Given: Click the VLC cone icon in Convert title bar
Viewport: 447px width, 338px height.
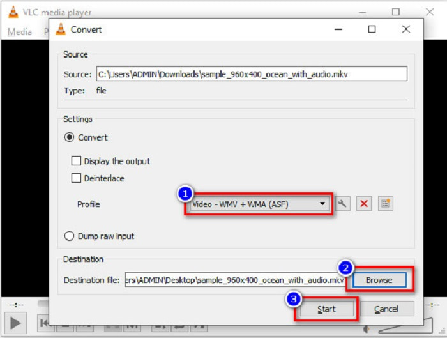Looking at the screenshot, I should click(x=61, y=29).
